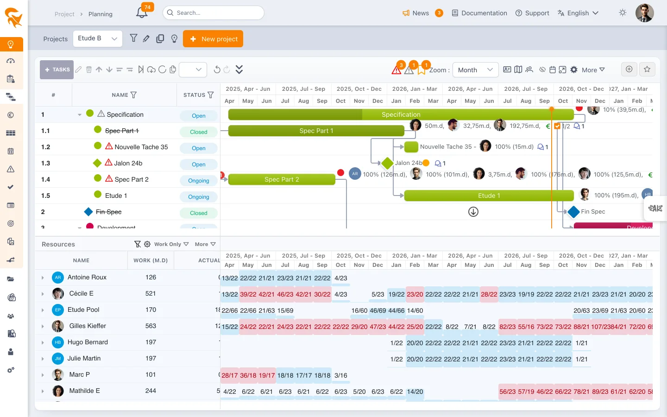The image size is (667, 417).
Task: Open the Documentation link
Action: click(x=479, y=13)
